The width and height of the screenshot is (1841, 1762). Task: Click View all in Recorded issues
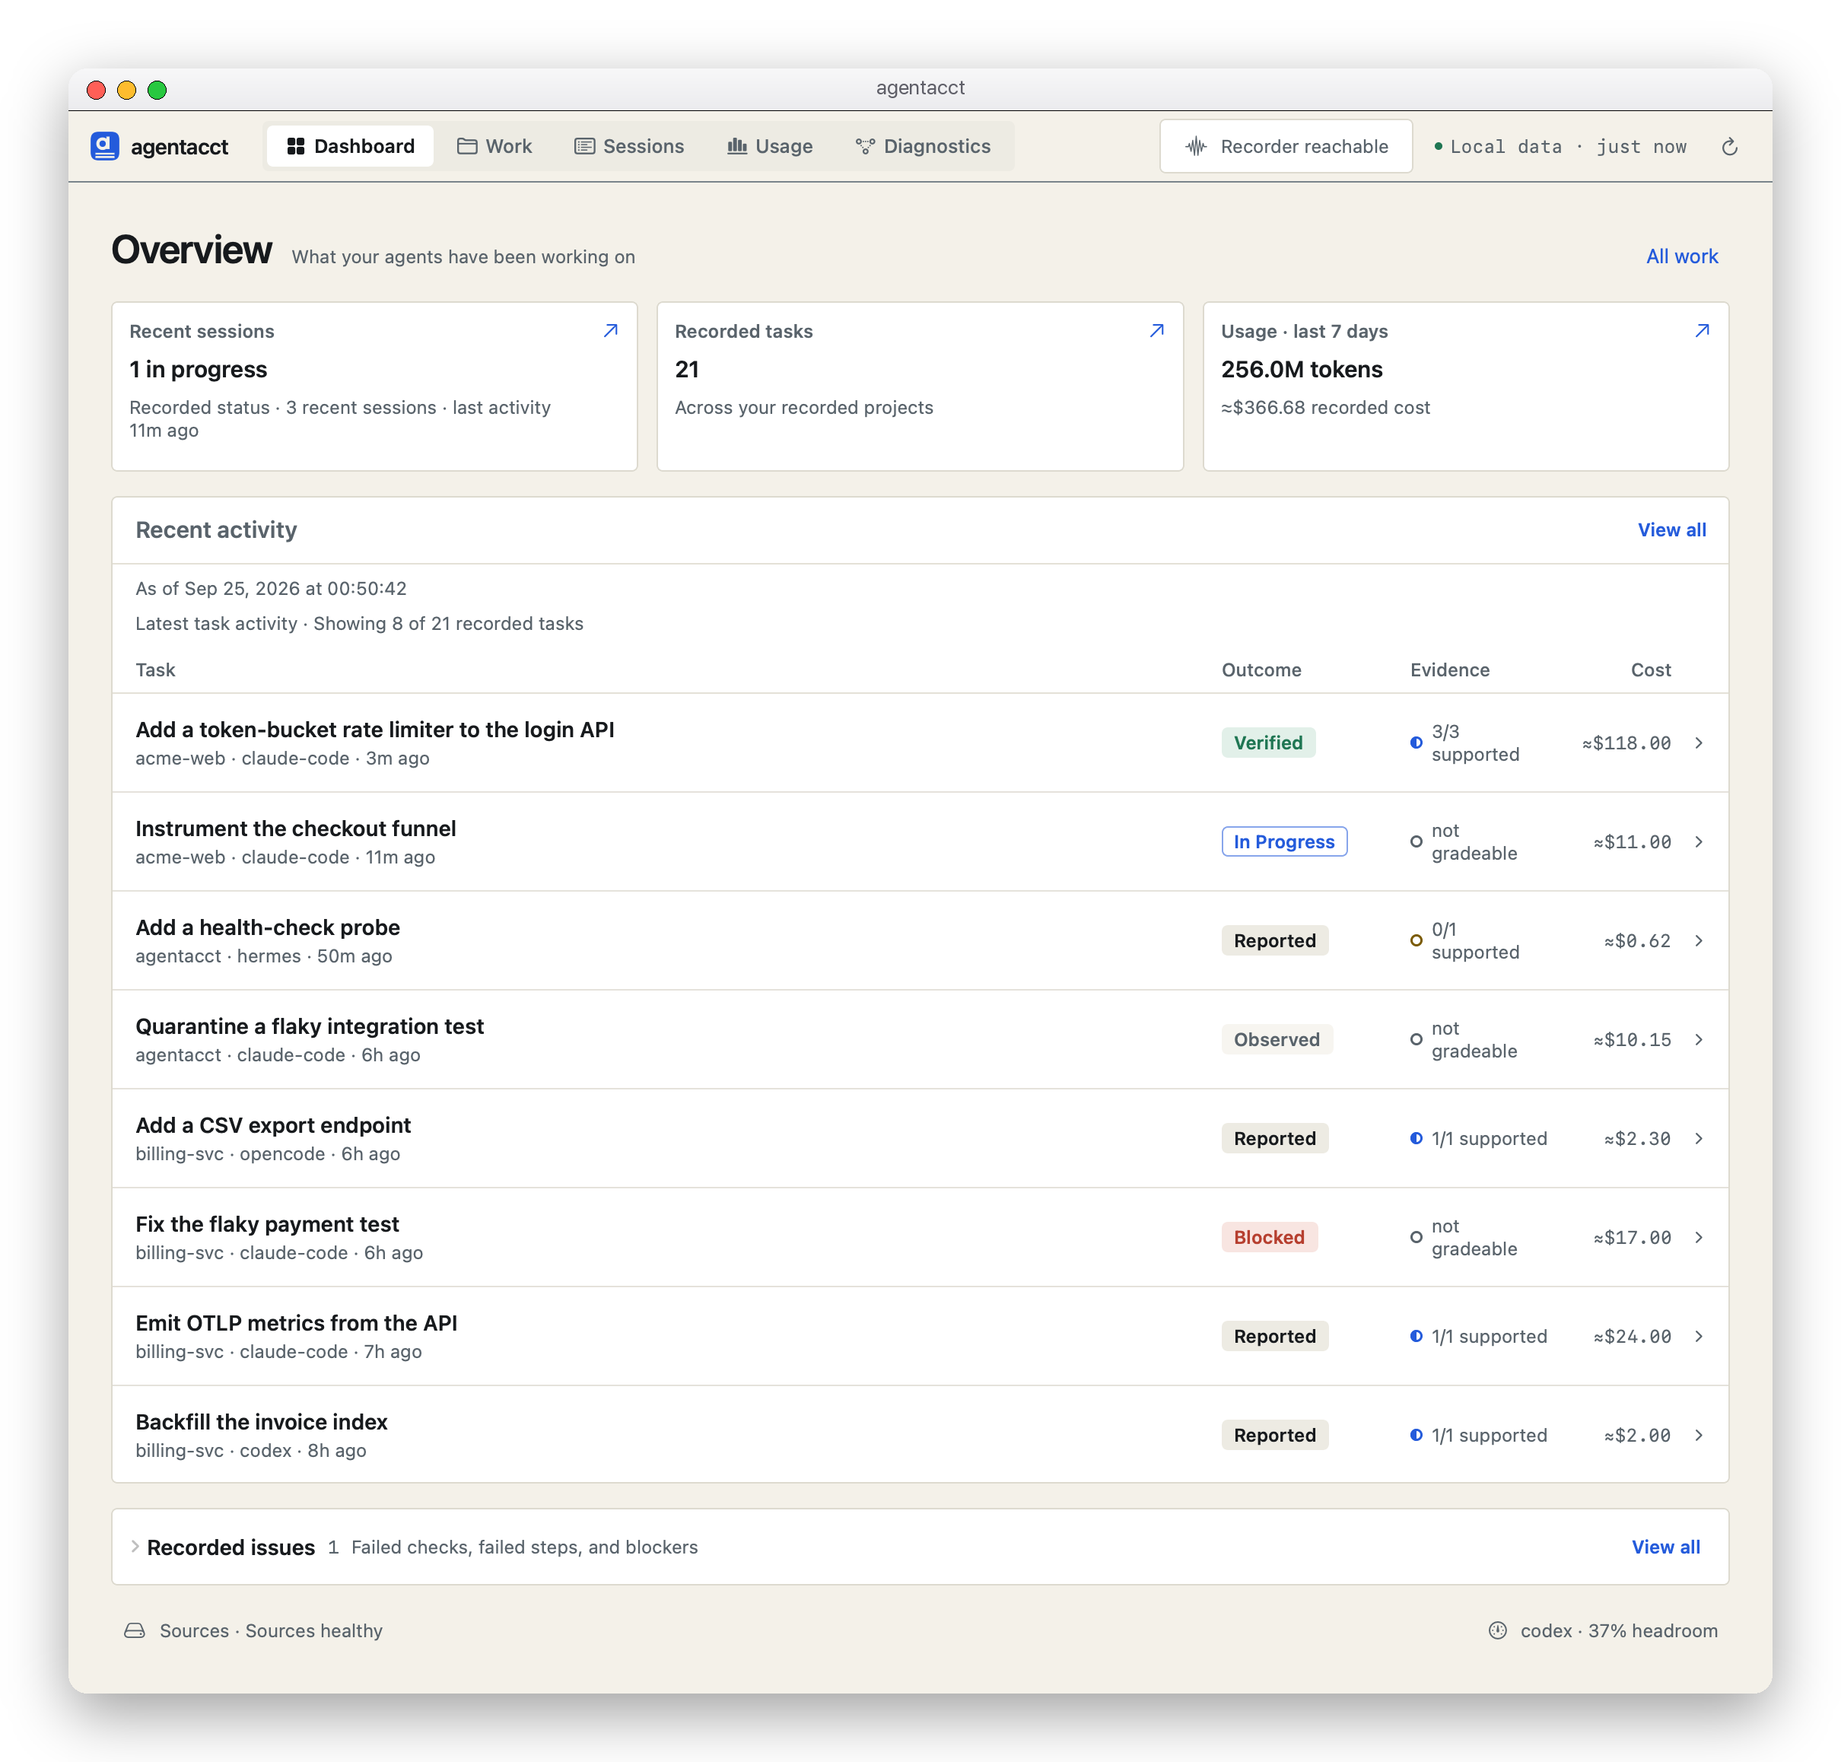tap(1665, 1547)
